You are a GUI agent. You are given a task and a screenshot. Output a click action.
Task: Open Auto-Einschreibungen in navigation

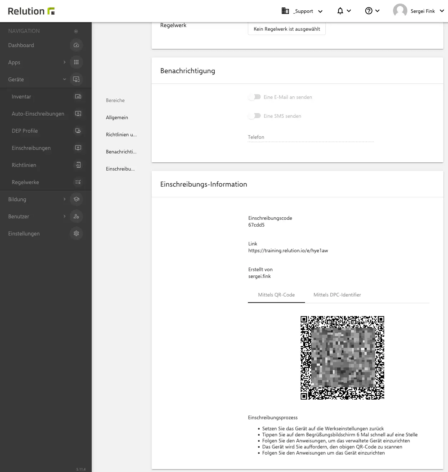pyautogui.click(x=38, y=114)
